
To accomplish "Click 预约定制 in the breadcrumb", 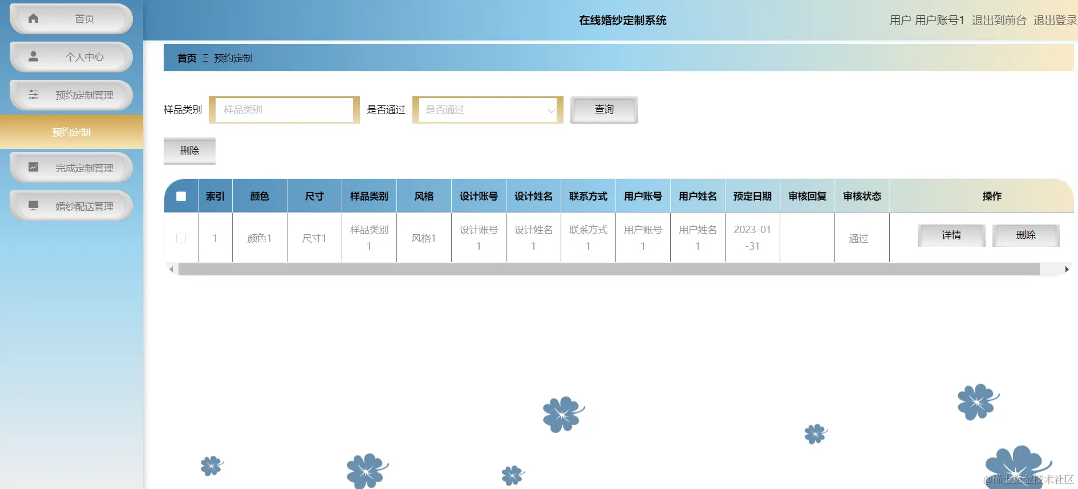I will pyautogui.click(x=233, y=58).
